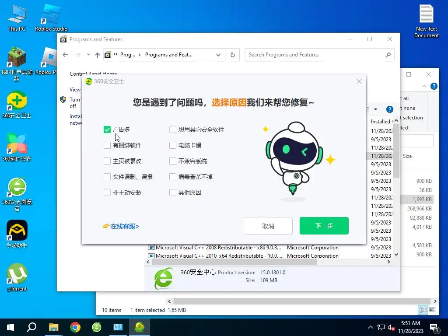Image resolution: width=448 pixels, height=336 pixels.
Task: Switch Explorer window to details view icon
Action: coord(423,310)
